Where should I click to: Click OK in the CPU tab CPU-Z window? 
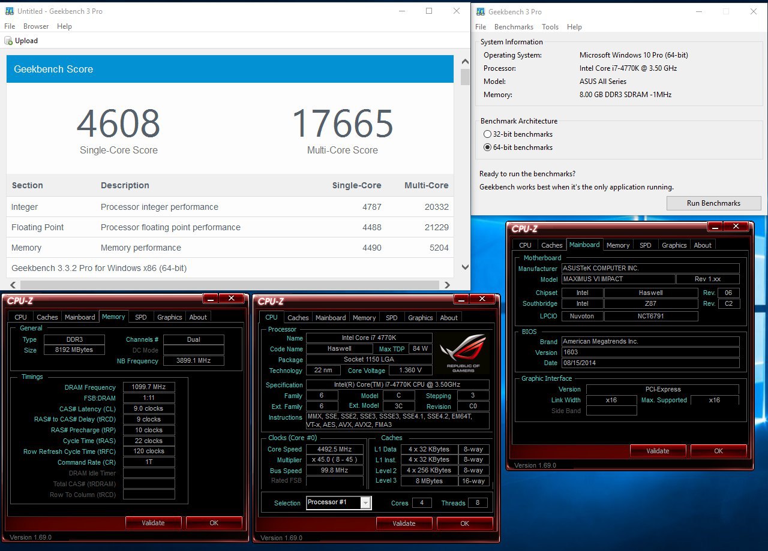(464, 523)
